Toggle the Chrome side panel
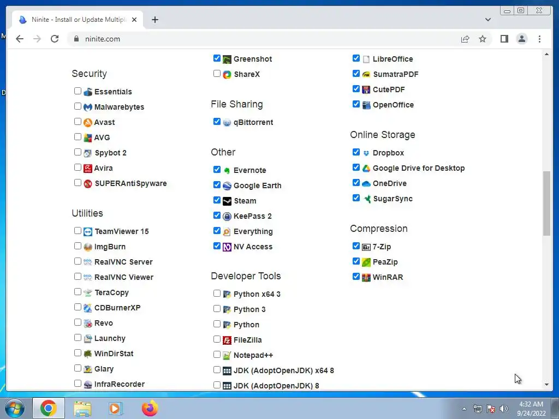Viewport: 559px width, 419px height. click(x=504, y=39)
